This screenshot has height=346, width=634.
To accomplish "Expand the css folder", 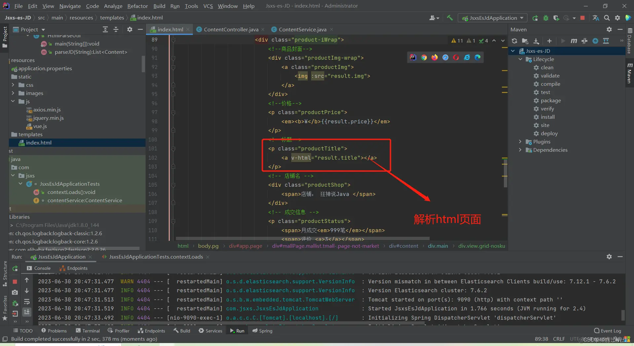I will click(13, 85).
